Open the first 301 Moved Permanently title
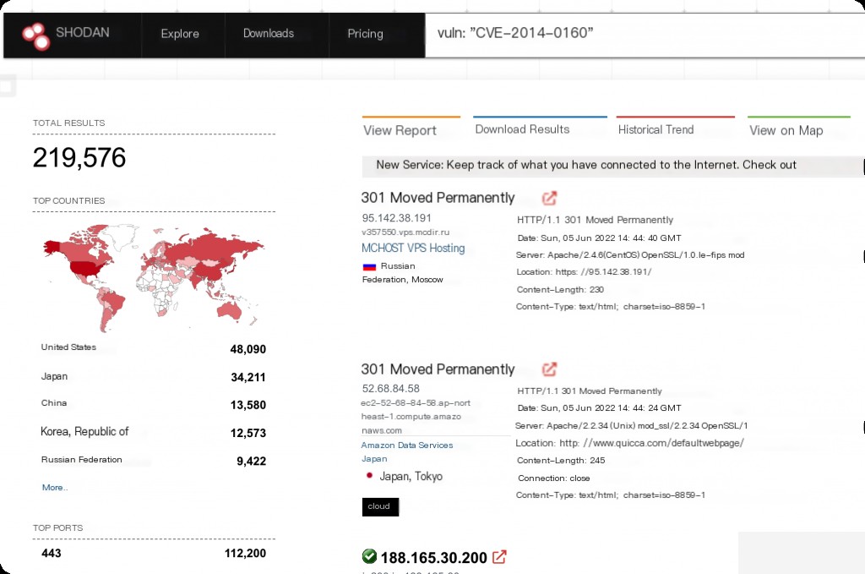 click(x=438, y=198)
